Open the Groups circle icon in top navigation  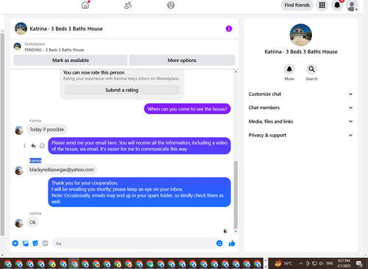[171, 5]
